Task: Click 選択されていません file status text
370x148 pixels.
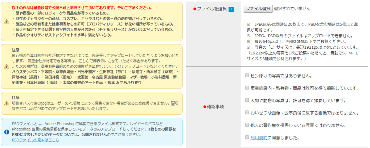Action: click(x=292, y=9)
